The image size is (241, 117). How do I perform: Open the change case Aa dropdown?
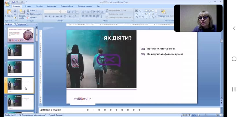tap(70, 16)
